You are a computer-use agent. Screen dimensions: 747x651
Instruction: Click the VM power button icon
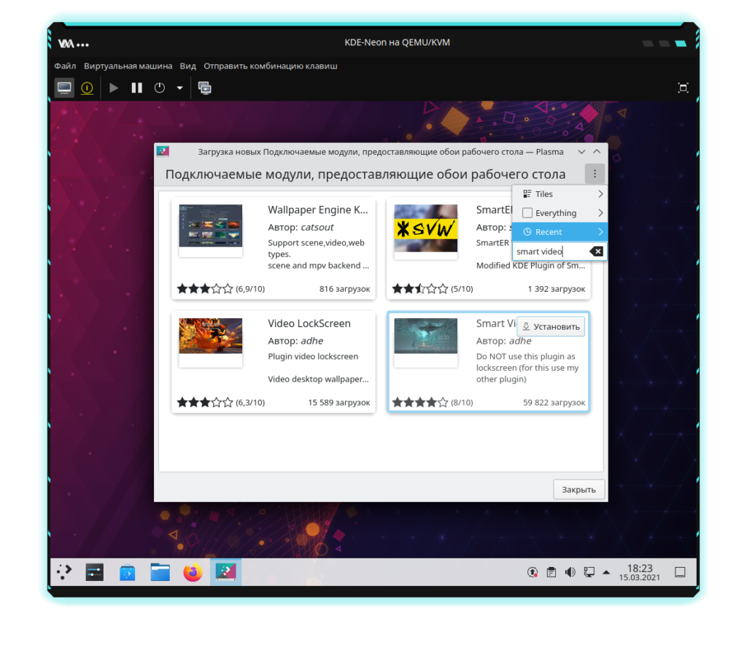coord(160,88)
